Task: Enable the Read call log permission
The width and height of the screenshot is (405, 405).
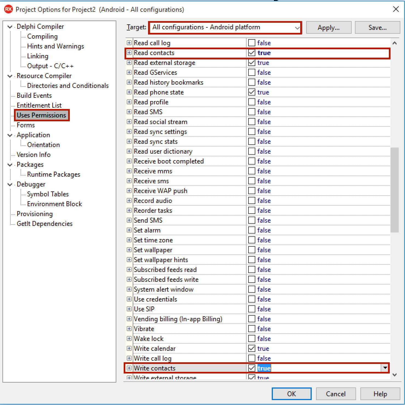Action: (x=251, y=43)
